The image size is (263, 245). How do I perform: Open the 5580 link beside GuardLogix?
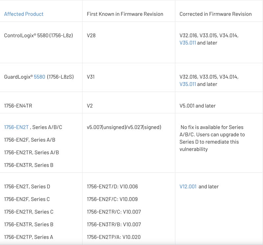pos(39,77)
